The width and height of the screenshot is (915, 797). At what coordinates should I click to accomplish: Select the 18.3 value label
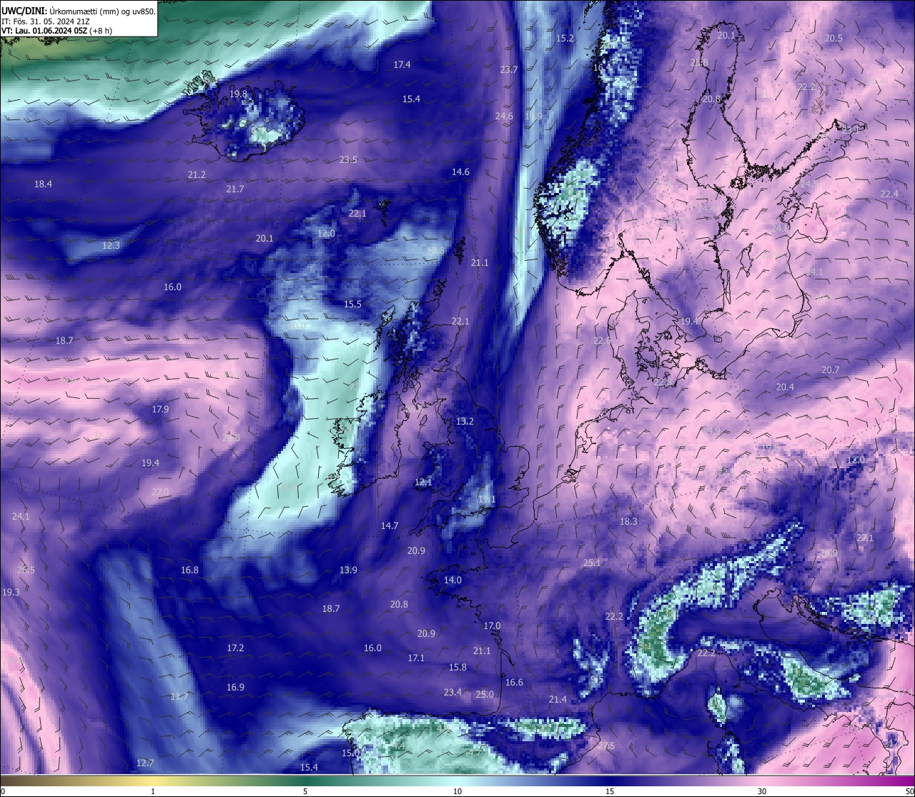tap(628, 522)
